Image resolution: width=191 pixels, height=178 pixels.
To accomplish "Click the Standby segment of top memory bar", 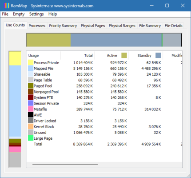I will 116,40.
